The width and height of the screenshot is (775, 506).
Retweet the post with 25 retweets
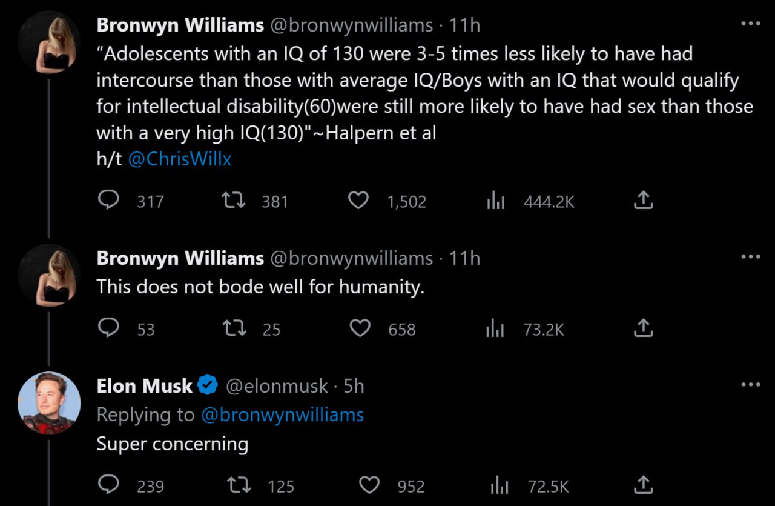(x=234, y=328)
